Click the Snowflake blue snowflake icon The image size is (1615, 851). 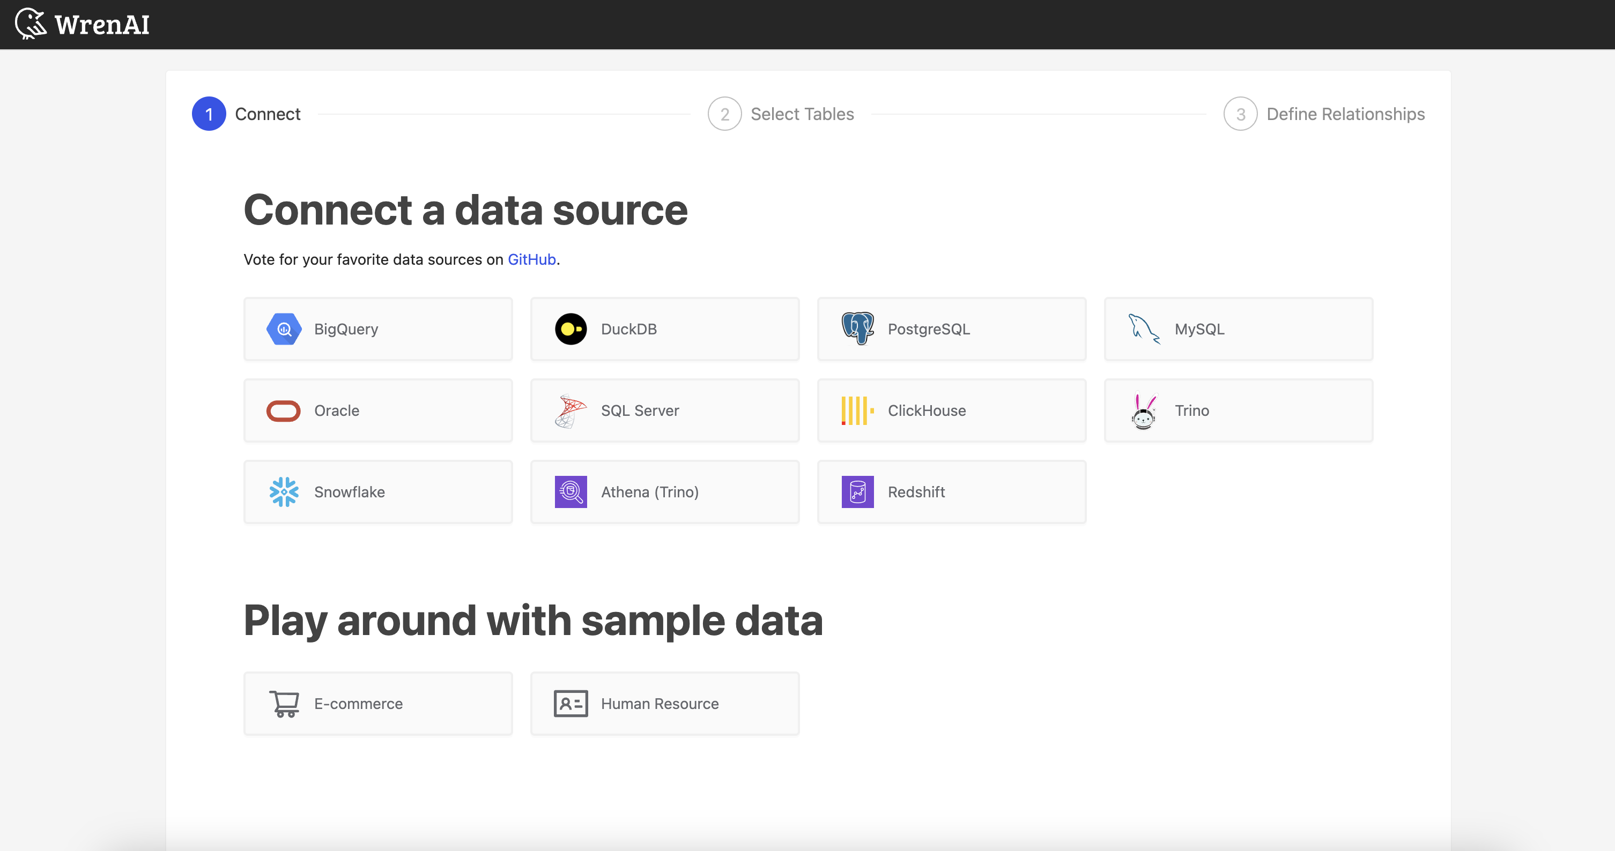click(284, 492)
